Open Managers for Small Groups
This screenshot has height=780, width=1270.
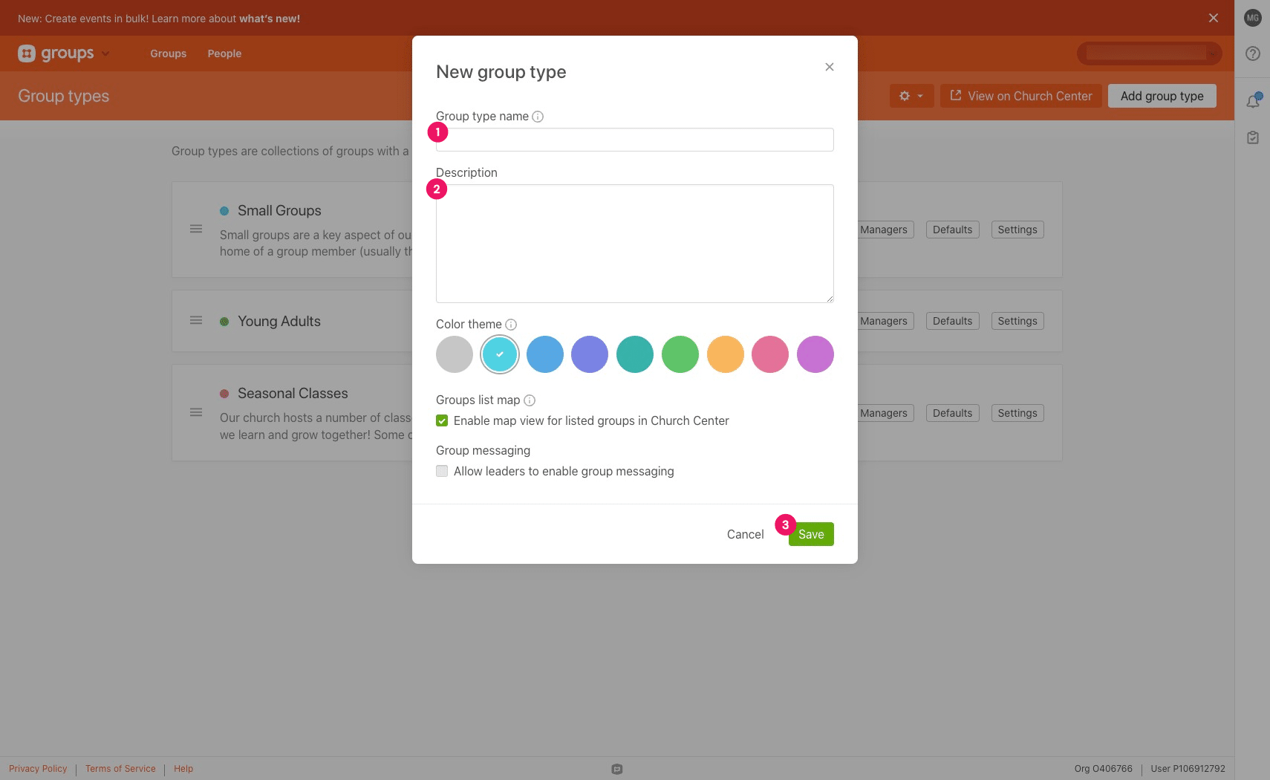pos(884,230)
